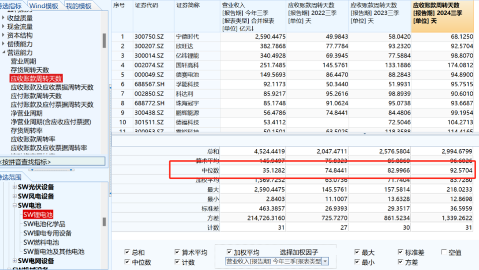The width and height of the screenshot is (479, 270).
Task: Click the 宁德时代 security name cell
Action: coord(187,37)
